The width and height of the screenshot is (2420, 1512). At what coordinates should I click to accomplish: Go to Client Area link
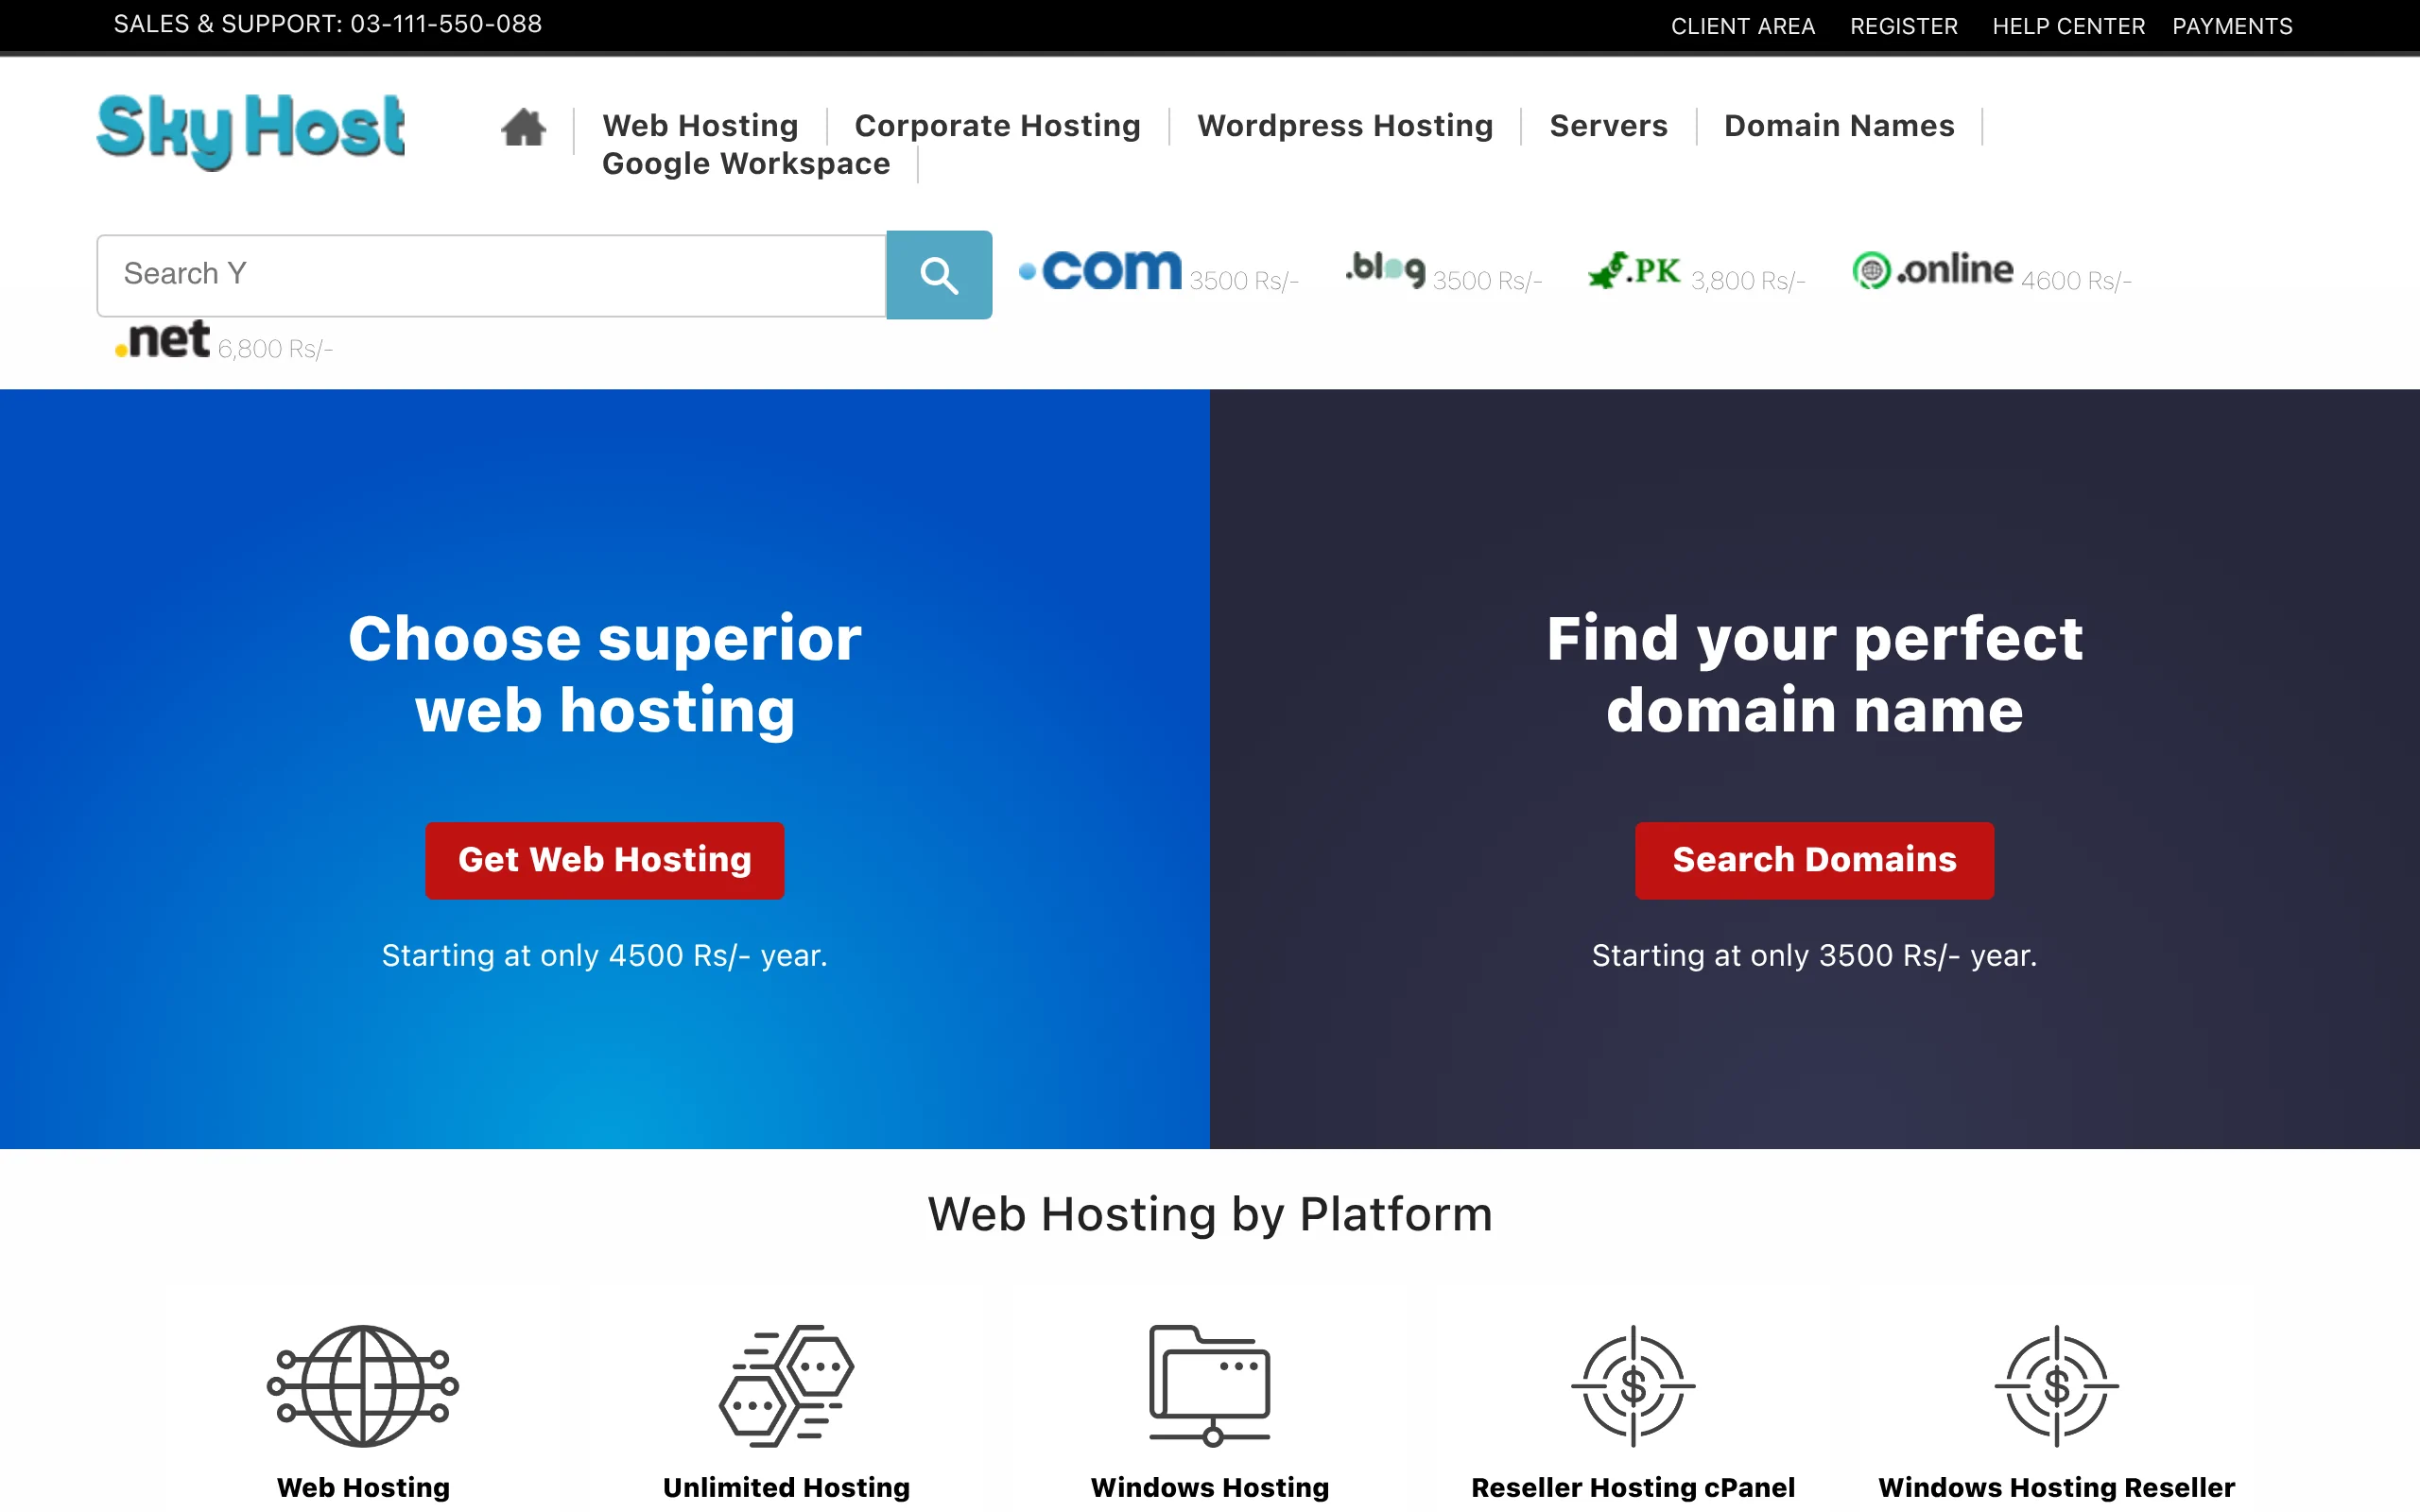pyautogui.click(x=1743, y=26)
